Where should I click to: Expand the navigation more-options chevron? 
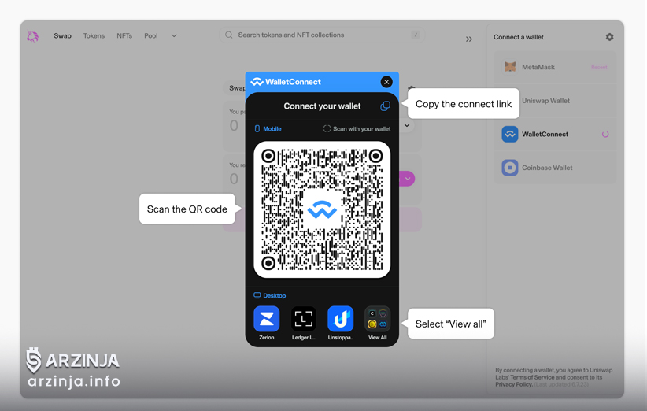point(174,36)
